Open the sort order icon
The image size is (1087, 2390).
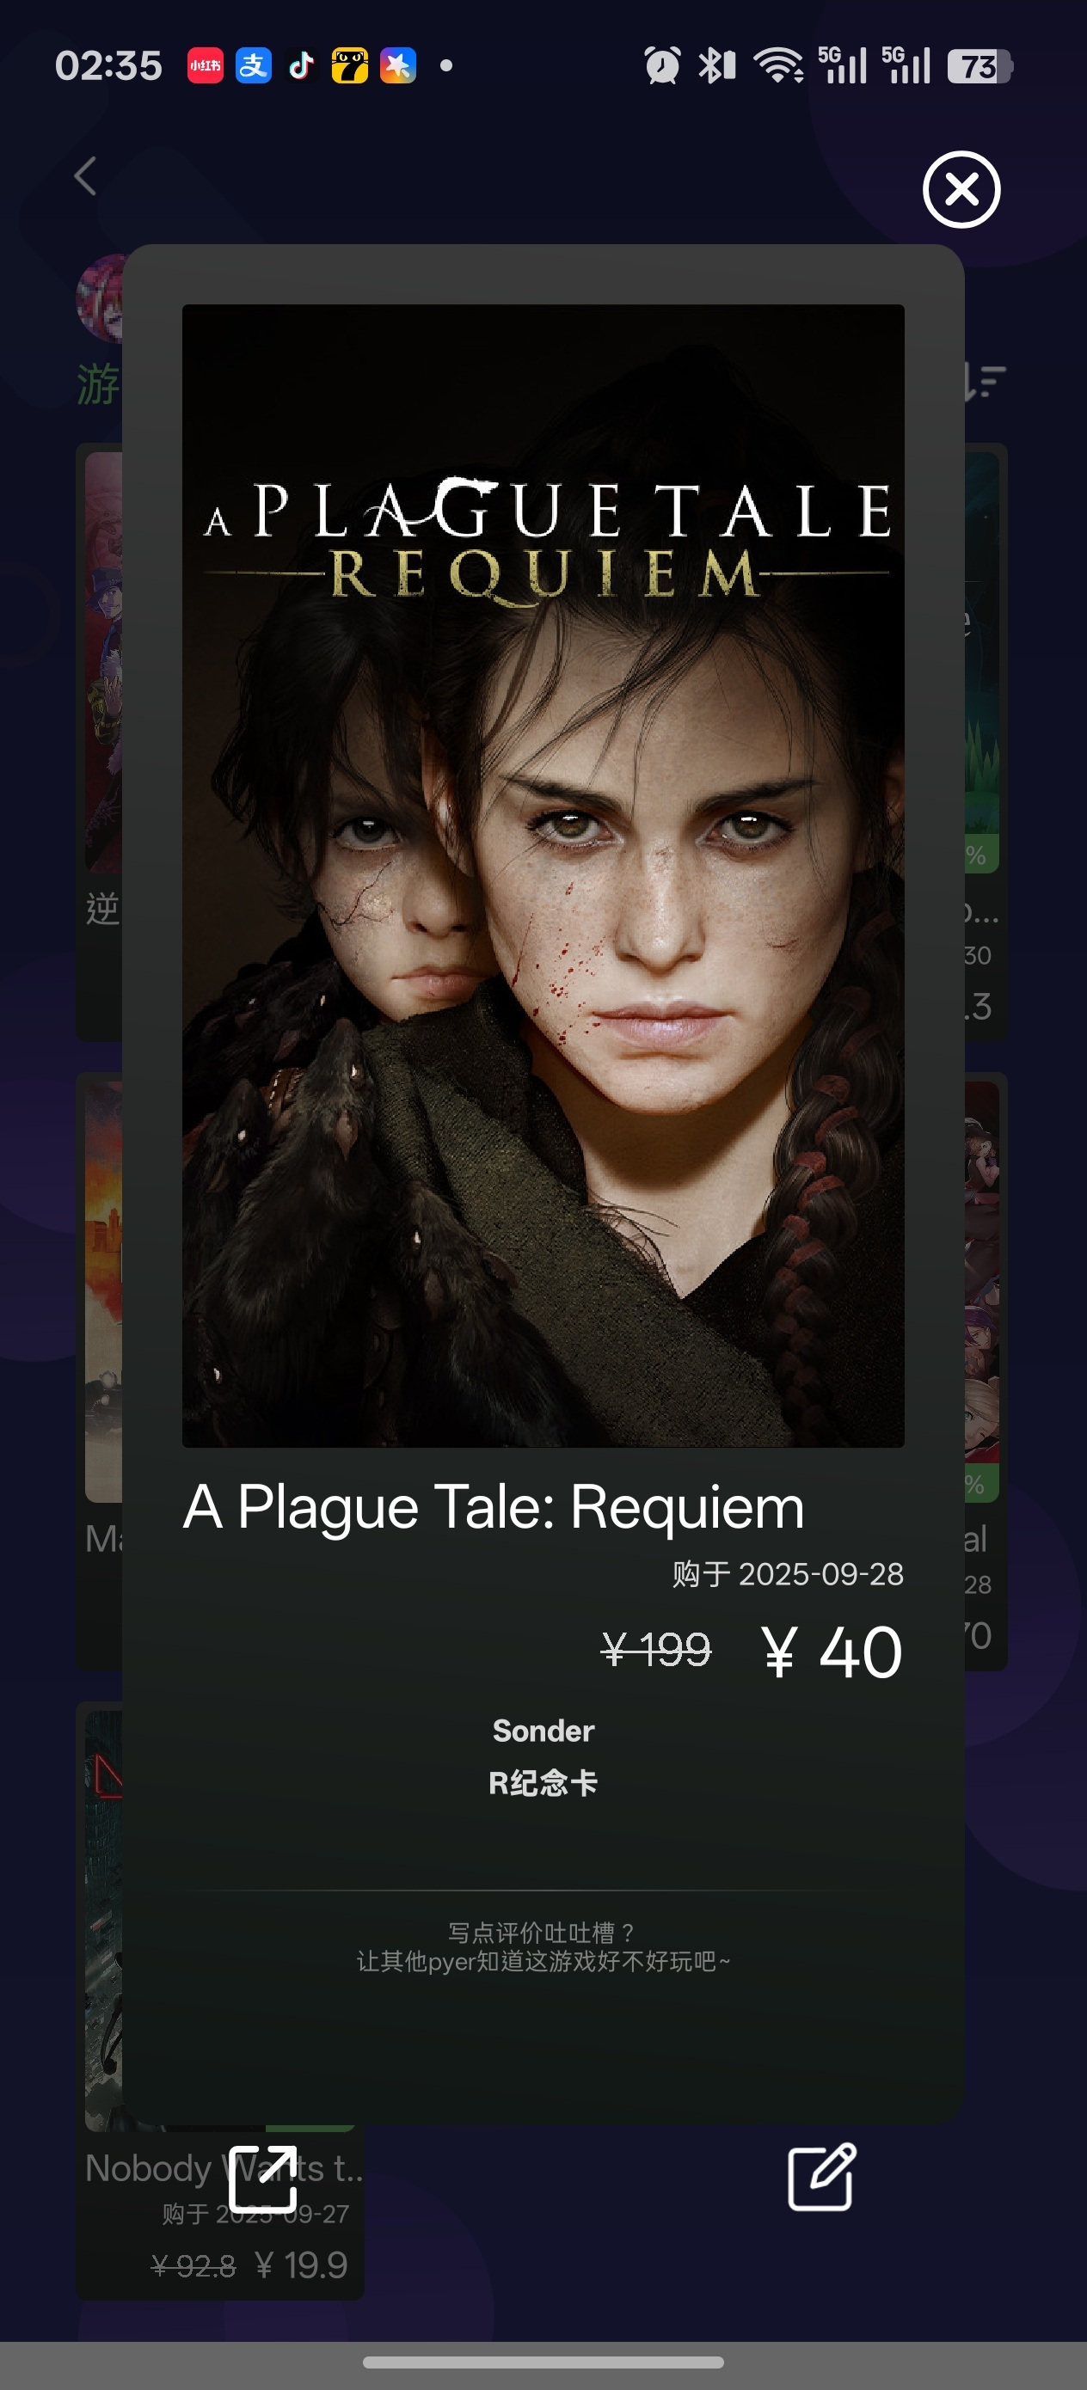tap(984, 380)
